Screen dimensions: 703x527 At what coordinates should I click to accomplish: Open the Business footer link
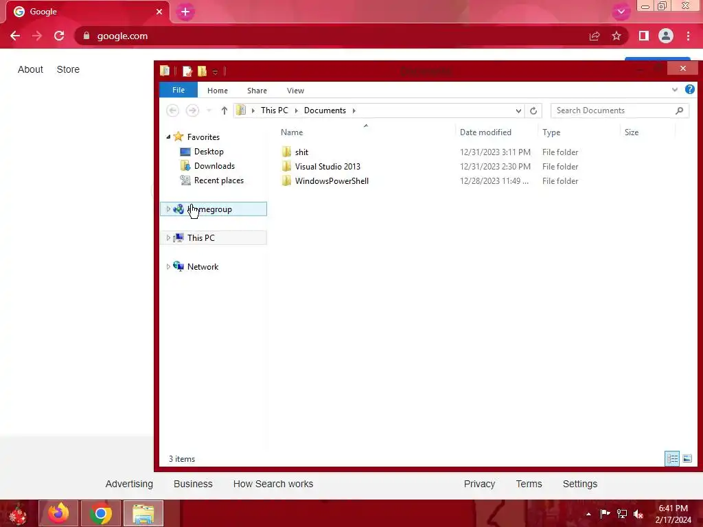coord(193,484)
